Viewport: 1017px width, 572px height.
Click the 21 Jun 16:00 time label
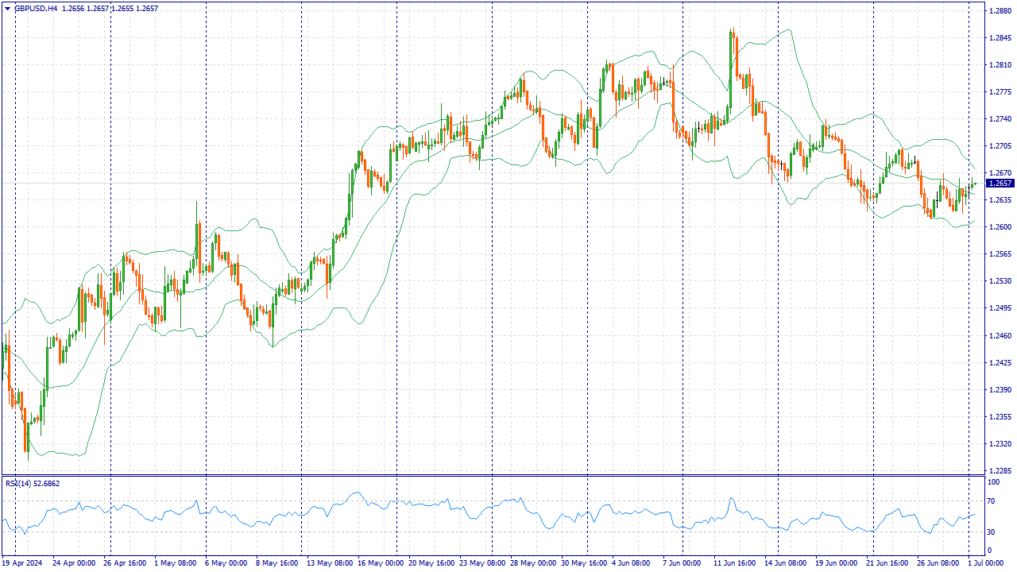[887, 562]
